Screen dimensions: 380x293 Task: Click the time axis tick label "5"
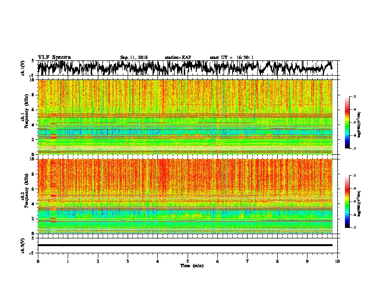coord(188,261)
